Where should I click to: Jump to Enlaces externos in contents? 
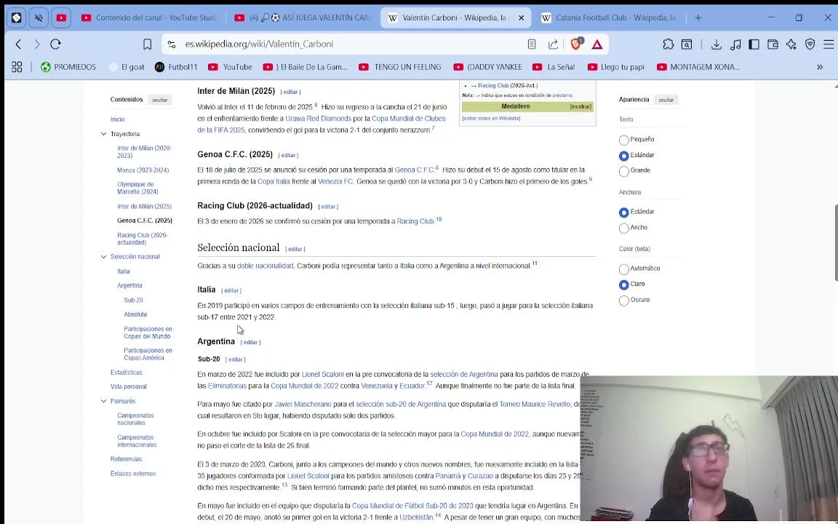[x=133, y=473]
